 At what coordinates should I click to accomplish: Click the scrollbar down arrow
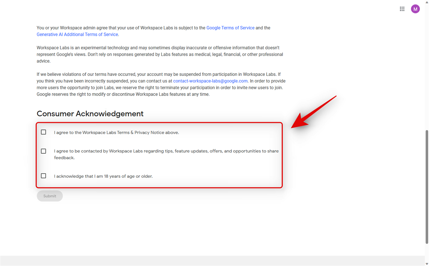point(427,264)
